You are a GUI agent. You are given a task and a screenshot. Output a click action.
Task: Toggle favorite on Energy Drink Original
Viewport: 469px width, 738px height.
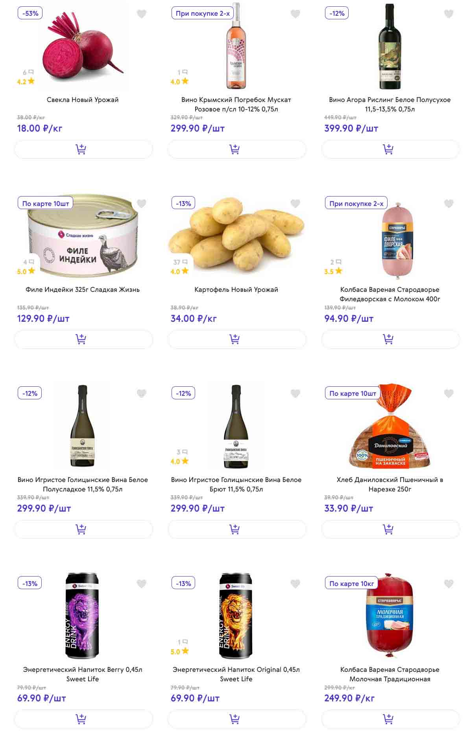(x=295, y=584)
